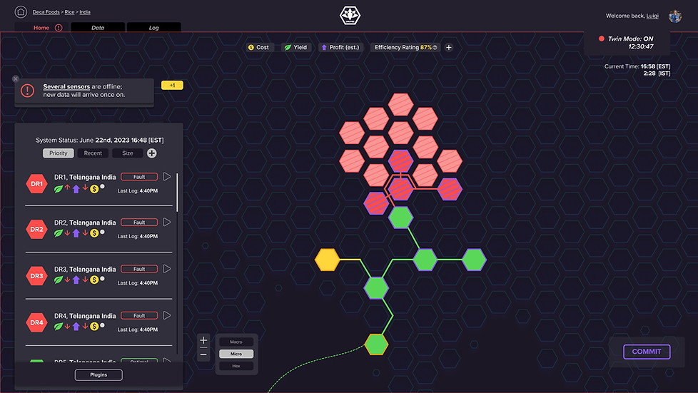The width and height of the screenshot is (698, 393).
Task: Select the DR3 red hexagon badge
Action: coord(36,276)
